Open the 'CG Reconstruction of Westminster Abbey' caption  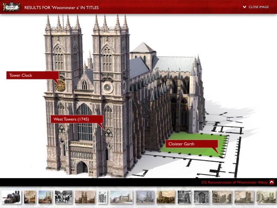[235, 183]
